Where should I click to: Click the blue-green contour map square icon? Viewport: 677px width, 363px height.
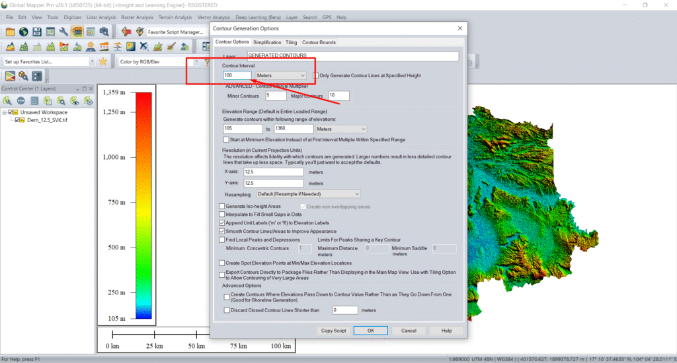click(130, 47)
